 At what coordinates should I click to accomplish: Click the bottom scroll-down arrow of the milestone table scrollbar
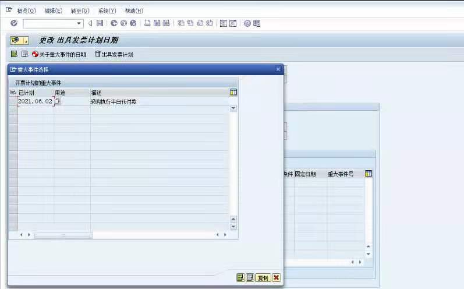233,227
